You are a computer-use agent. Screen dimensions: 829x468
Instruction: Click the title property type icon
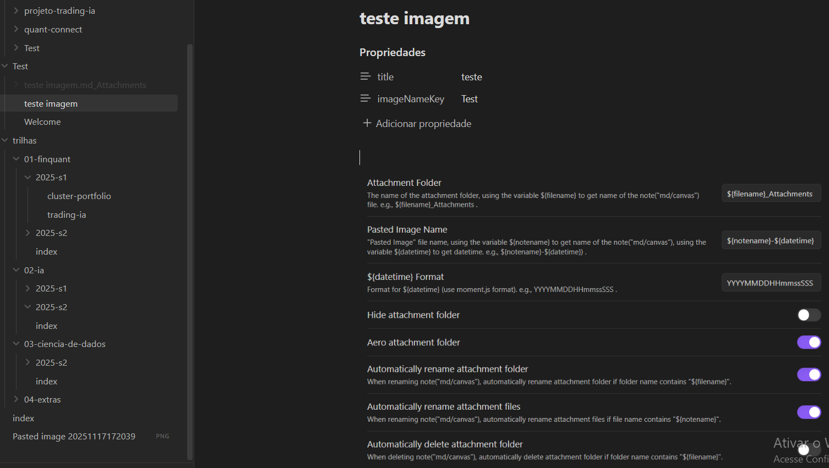point(365,76)
